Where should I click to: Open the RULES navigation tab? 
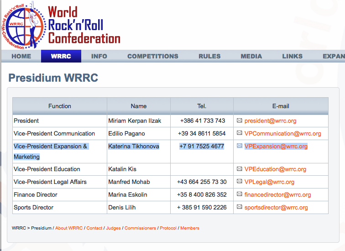(209, 56)
